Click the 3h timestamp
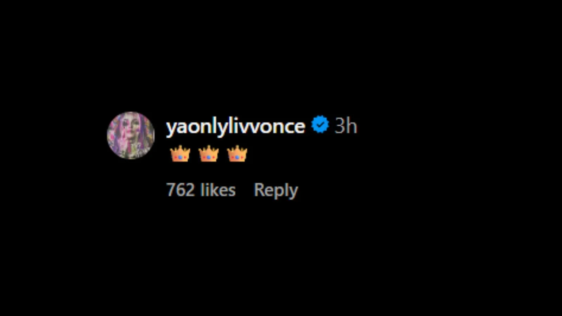The width and height of the screenshot is (562, 316). coord(346,126)
